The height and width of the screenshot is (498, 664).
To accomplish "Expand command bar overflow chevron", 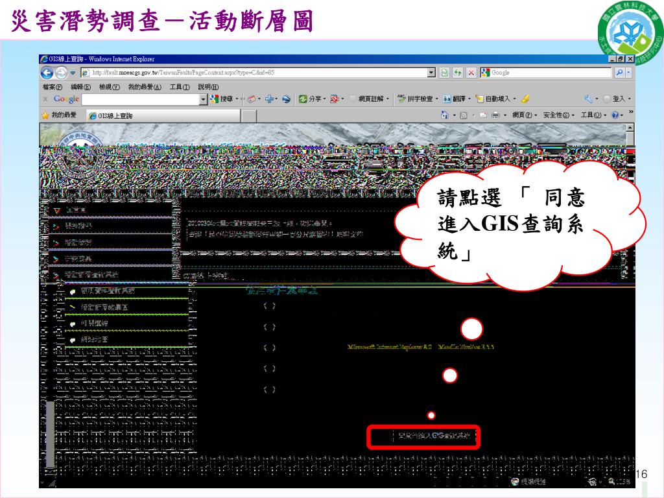I will click(631, 112).
